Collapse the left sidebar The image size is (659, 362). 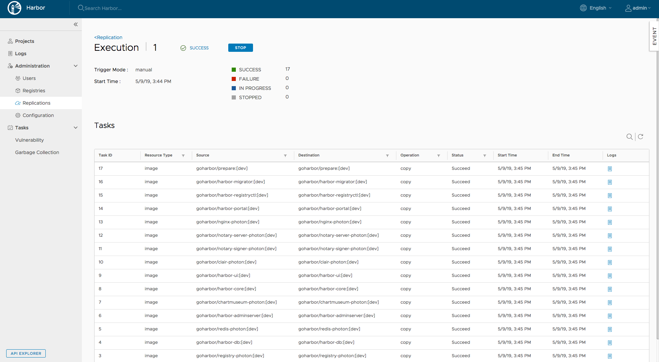[x=76, y=24]
